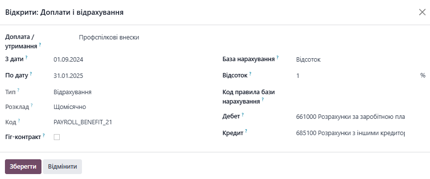The width and height of the screenshot is (430, 179).
Task: Open Кредит account selector 685100
Action: coord(350,134)
